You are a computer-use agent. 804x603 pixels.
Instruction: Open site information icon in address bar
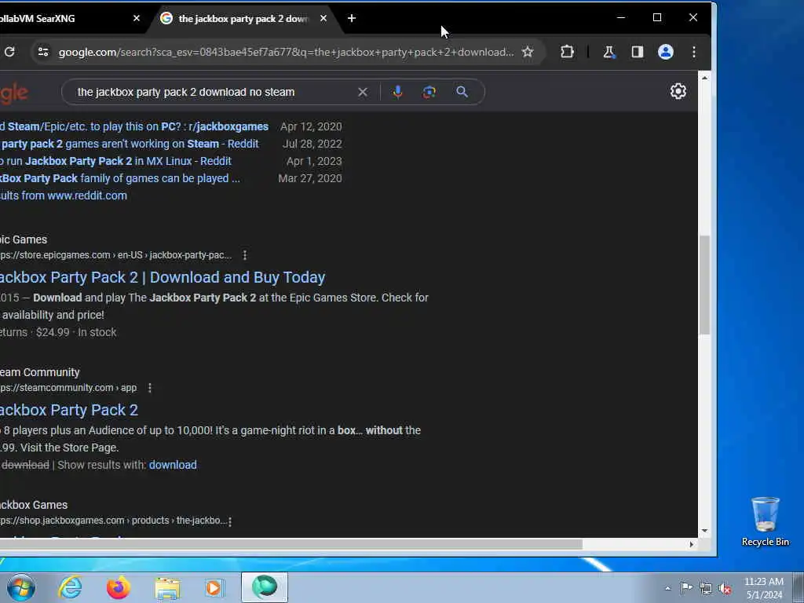pos(44,52)
